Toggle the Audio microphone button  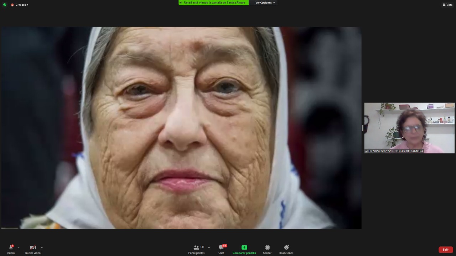coord(11,248)
